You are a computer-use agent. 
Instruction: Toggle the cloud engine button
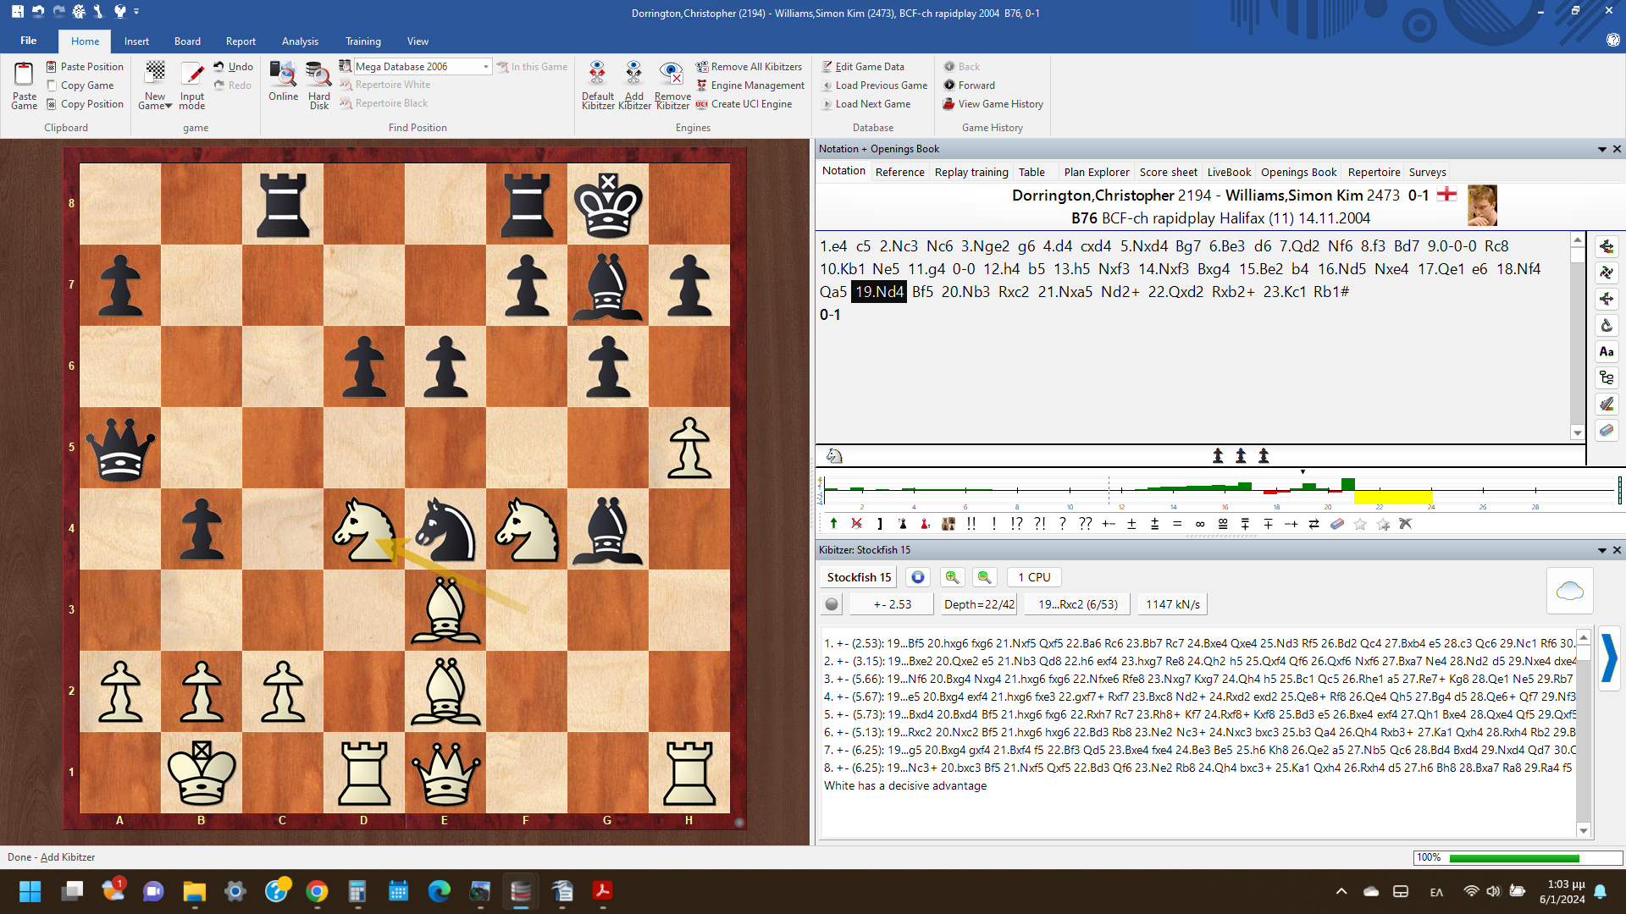(1569, 591)
